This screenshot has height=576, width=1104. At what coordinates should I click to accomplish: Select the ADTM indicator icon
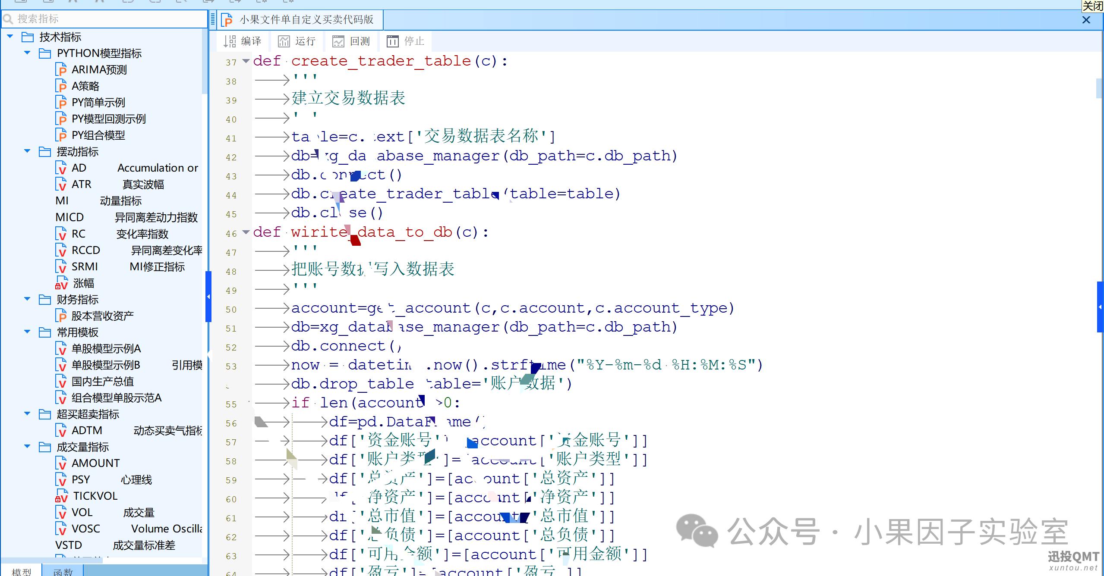(61, 430)
